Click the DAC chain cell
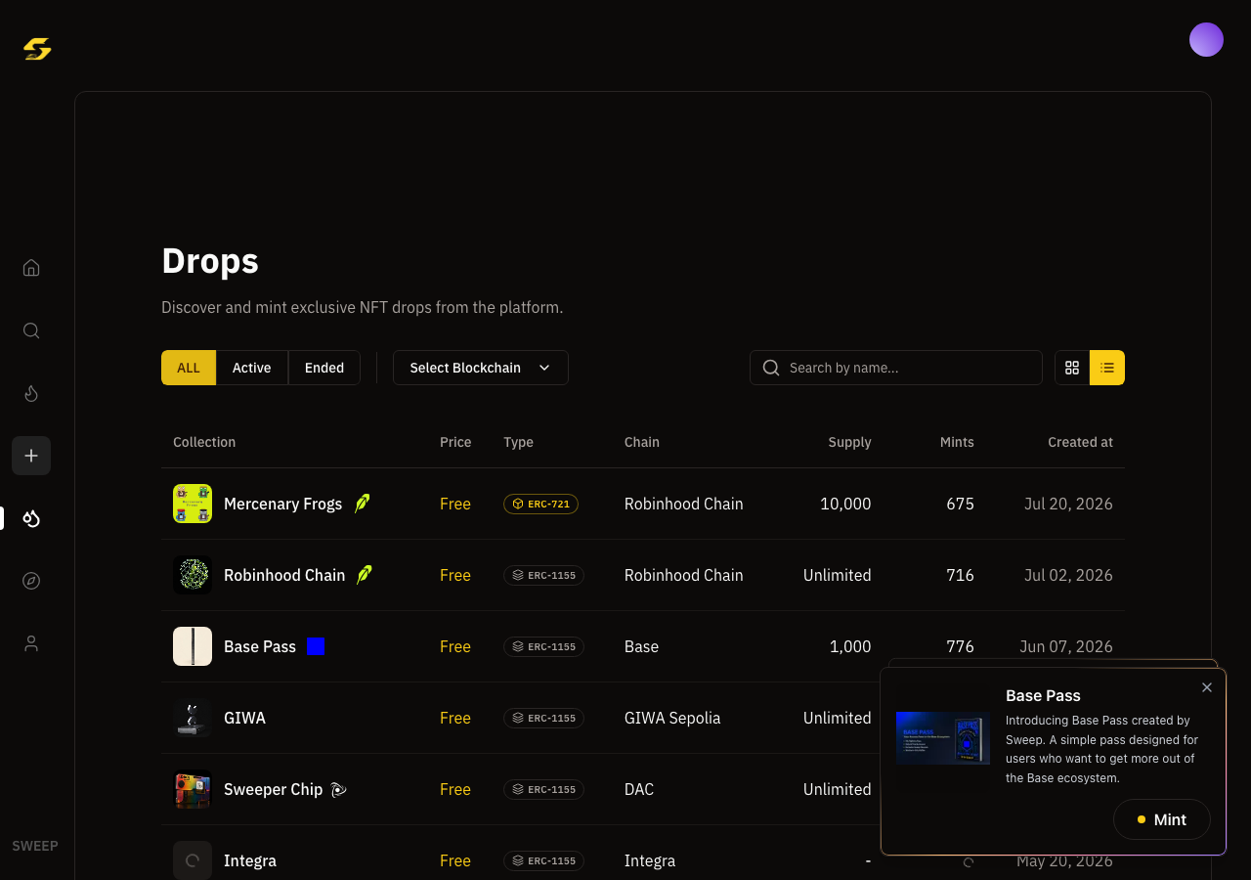Viewport: 1251px width, 880px height. click(639, 789)
